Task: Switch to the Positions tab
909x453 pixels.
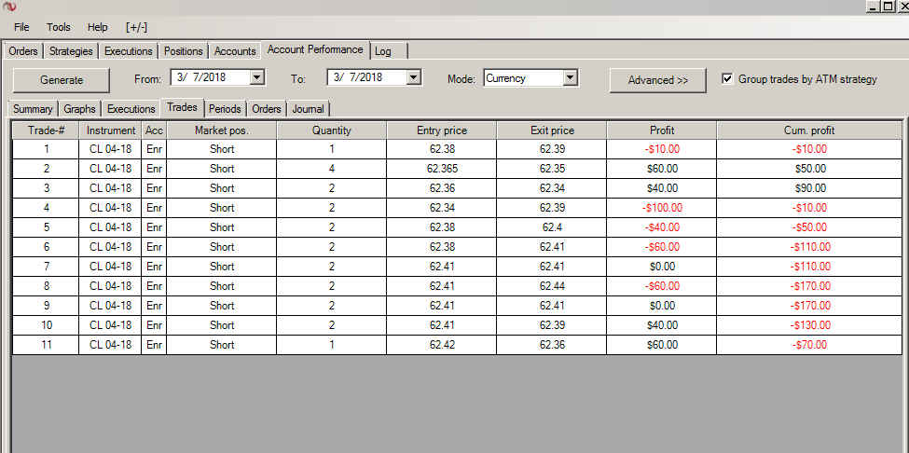Action: (x=183, y=51)
